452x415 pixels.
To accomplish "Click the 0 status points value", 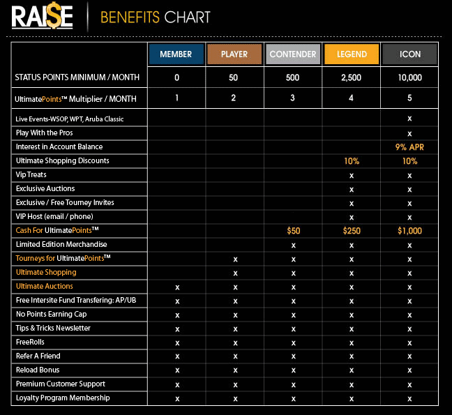I will 176,77.
